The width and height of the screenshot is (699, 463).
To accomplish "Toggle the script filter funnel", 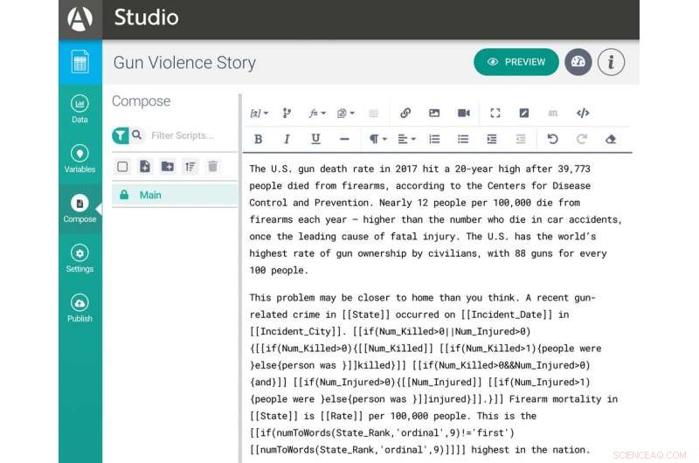I will pos(120,135).
